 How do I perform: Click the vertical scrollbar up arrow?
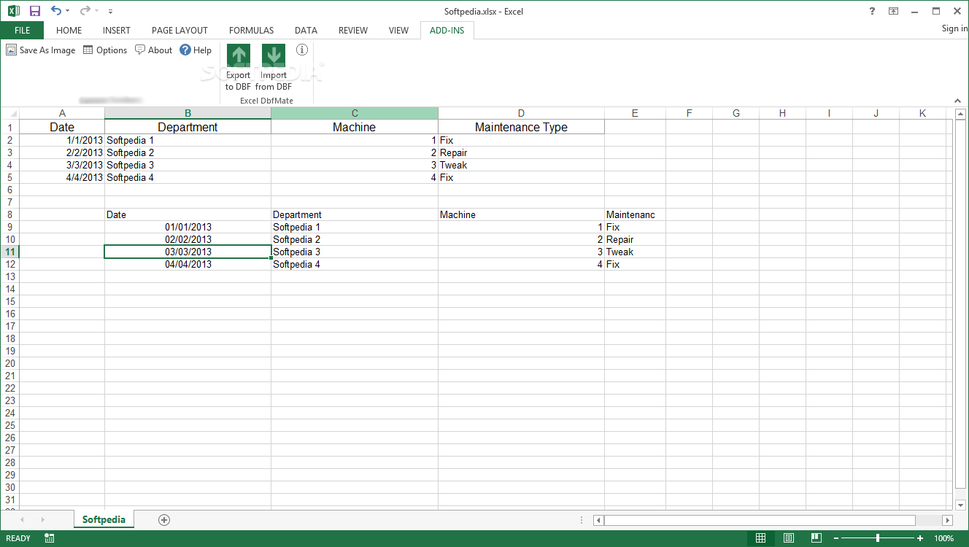pyautogui.click(x=959, y=114)
